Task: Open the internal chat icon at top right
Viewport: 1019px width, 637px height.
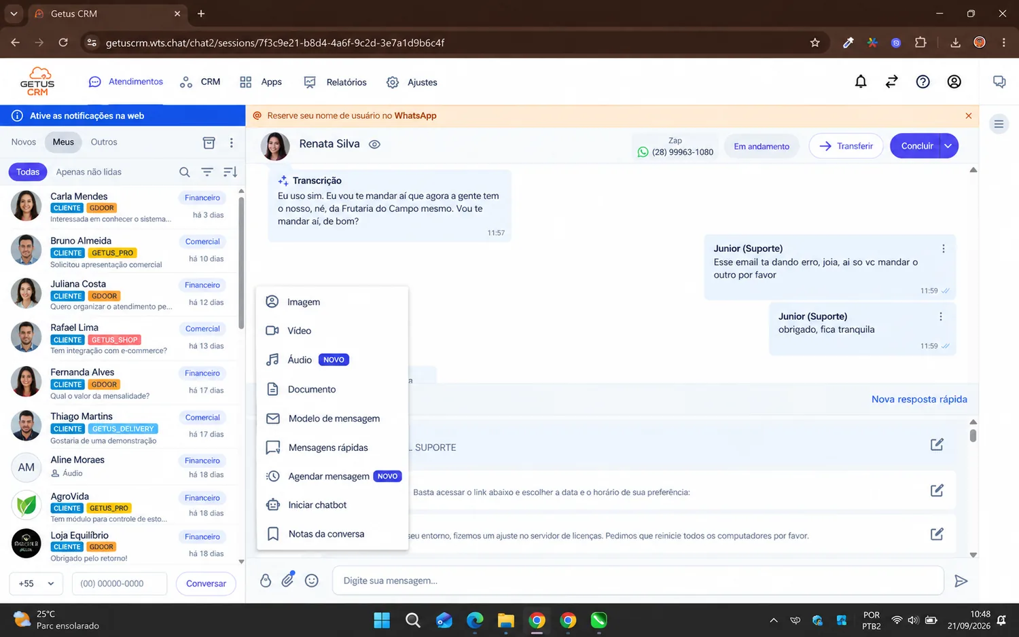Action: 999,81
